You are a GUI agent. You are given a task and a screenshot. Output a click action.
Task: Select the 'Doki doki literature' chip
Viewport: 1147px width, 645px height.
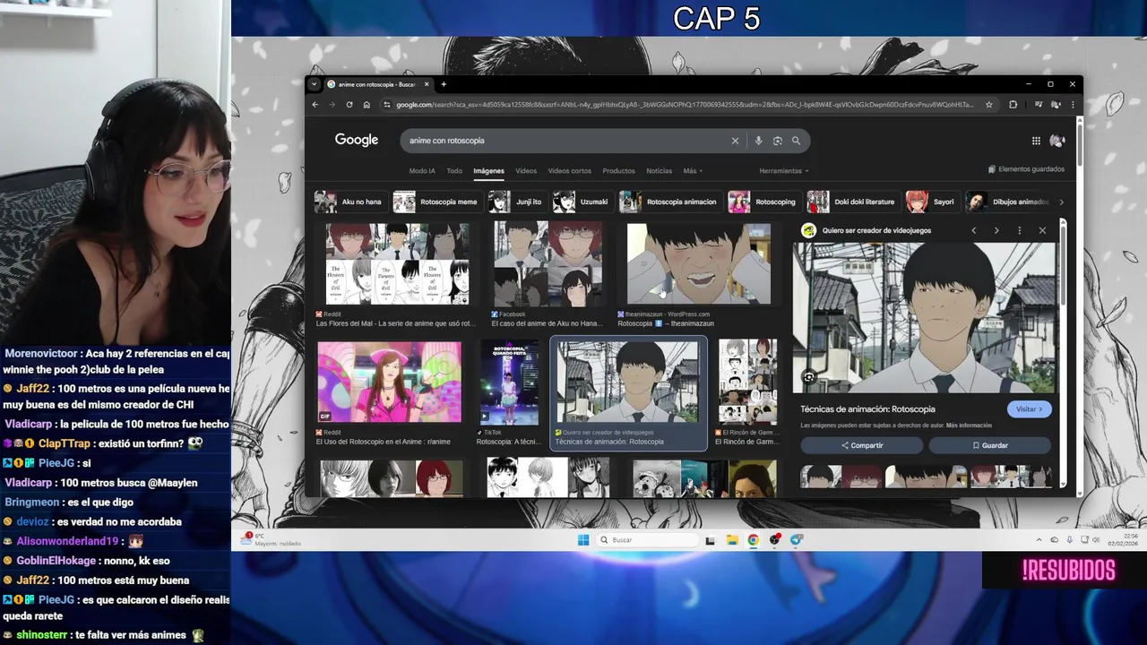pyautogui.click(x=853, y=202)
